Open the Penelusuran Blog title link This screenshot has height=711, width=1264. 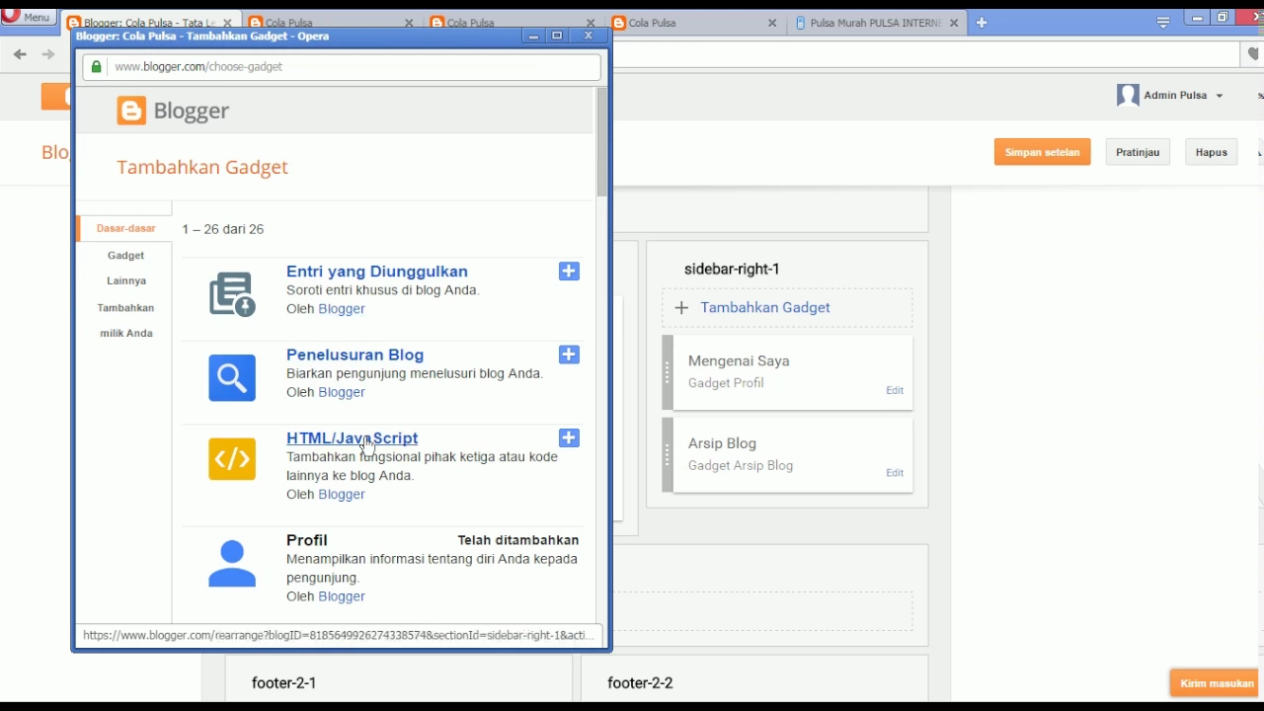[355, 355]
